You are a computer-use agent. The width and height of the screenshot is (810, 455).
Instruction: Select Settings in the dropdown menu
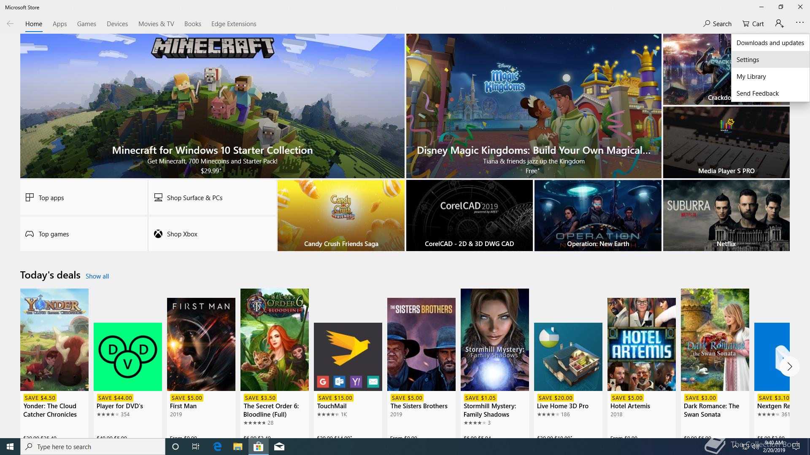pos(770,59)
